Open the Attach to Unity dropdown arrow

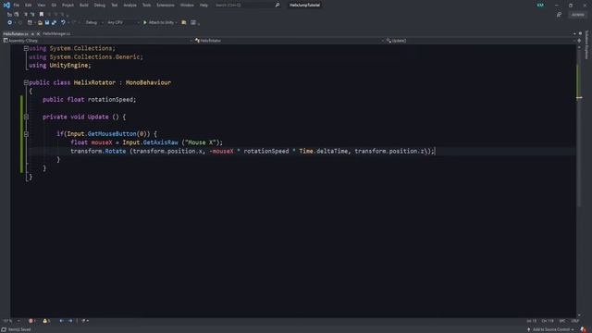coord(177,22)
